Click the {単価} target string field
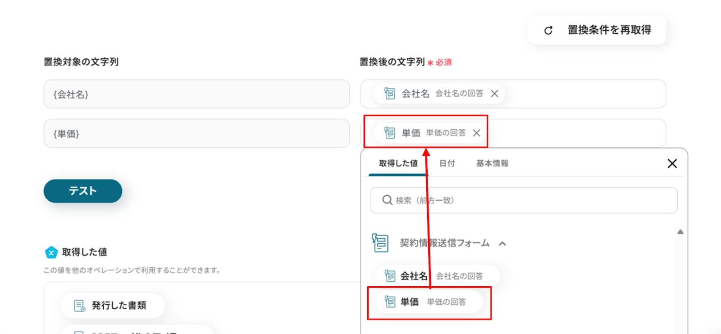This screenshot has height=334, width=721. point(196,133)
